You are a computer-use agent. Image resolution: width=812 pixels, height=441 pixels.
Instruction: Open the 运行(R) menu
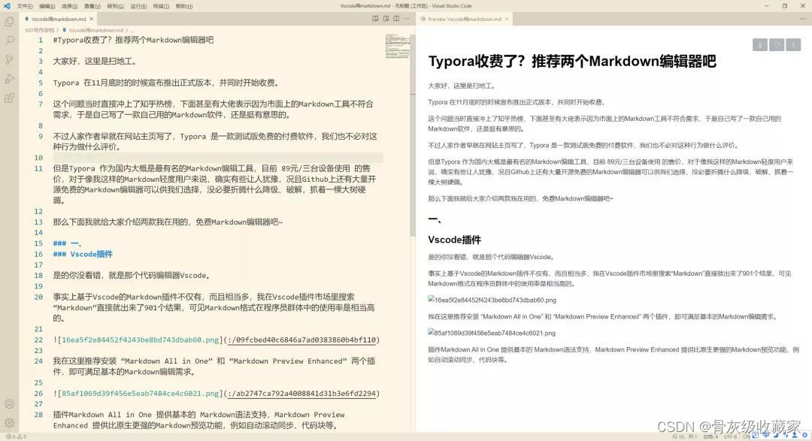coord(138,6)
